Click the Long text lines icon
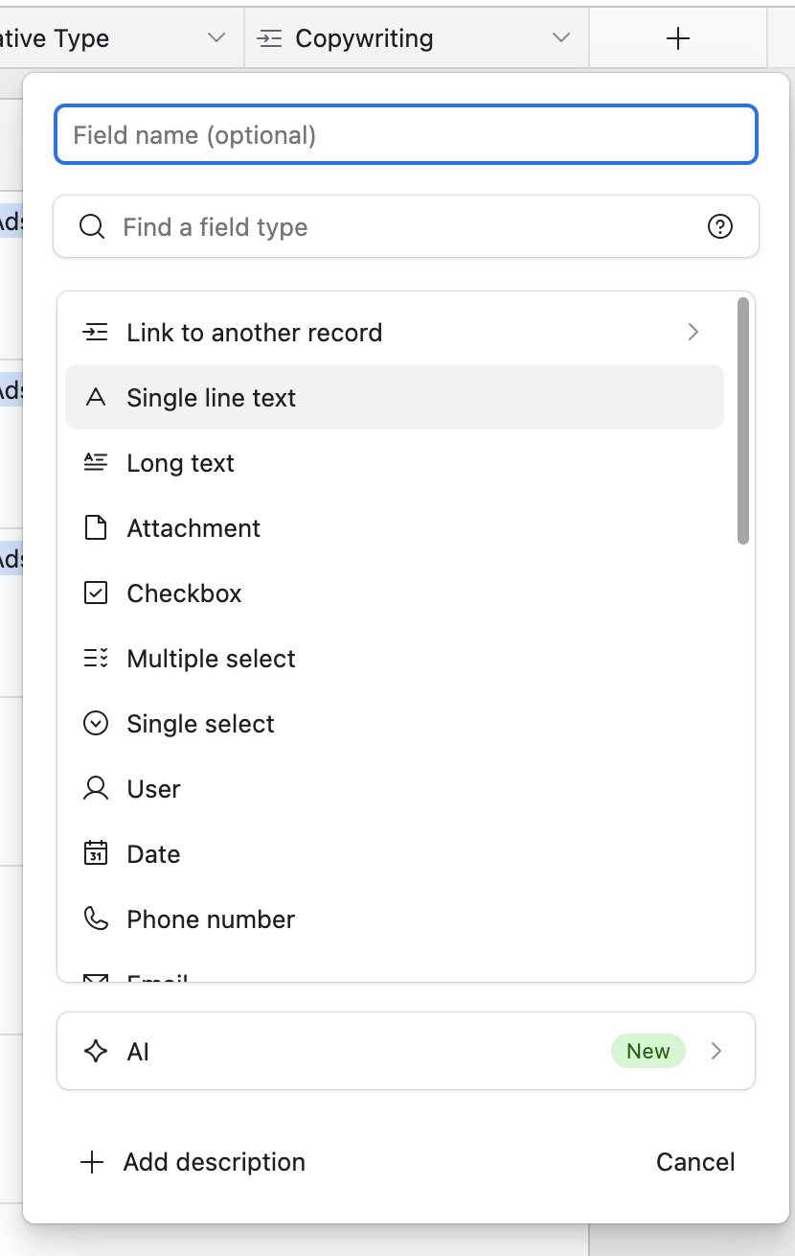This screenshot has height=1256, width=795. 96,463
